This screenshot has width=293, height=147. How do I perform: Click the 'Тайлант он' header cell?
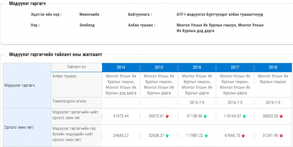click(x=77, y=67)
